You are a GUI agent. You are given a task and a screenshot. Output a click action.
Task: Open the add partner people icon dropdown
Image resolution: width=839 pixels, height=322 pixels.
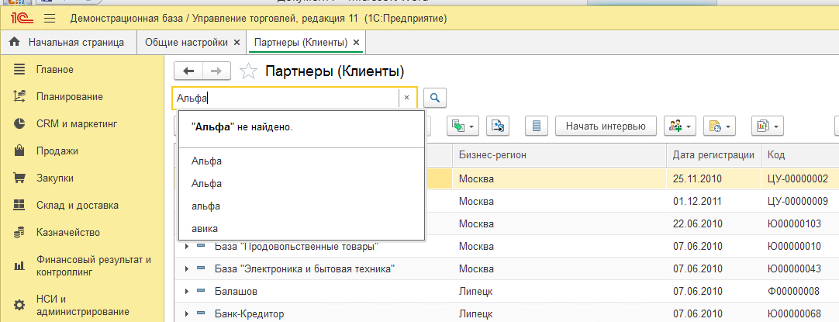click(679, 126)
